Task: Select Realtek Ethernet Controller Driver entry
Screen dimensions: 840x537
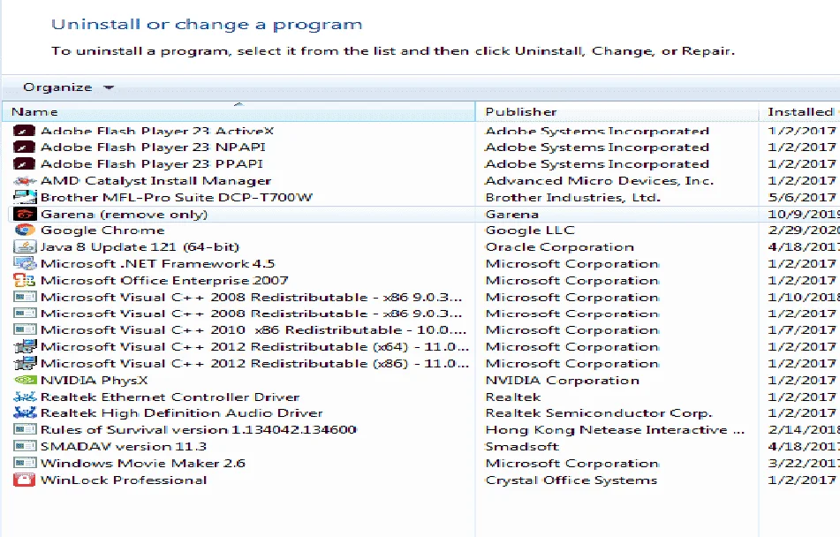Action: pos(170,397)
